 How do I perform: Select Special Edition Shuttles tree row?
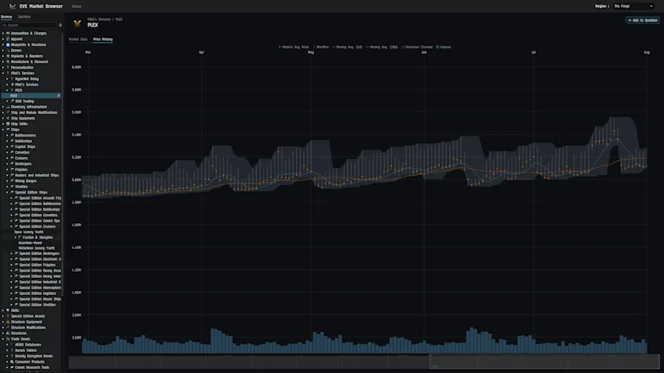click(x=37, y=305)
